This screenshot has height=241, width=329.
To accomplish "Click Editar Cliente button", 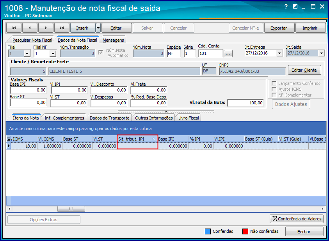I will (x=304, y=70).
